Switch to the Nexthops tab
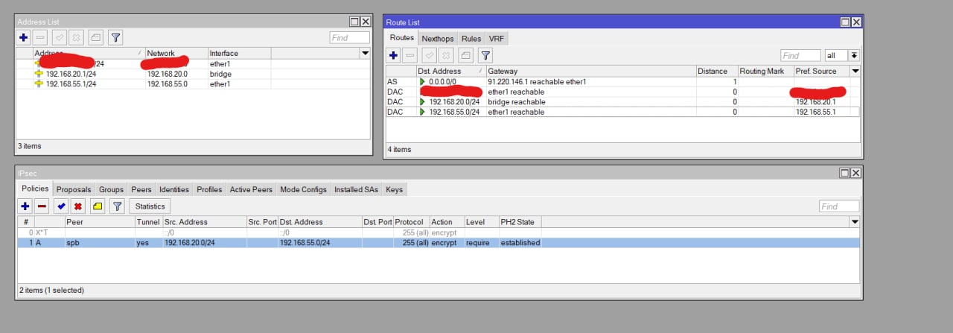This screenshot has height=333, width=953. (x=438, y=39)
